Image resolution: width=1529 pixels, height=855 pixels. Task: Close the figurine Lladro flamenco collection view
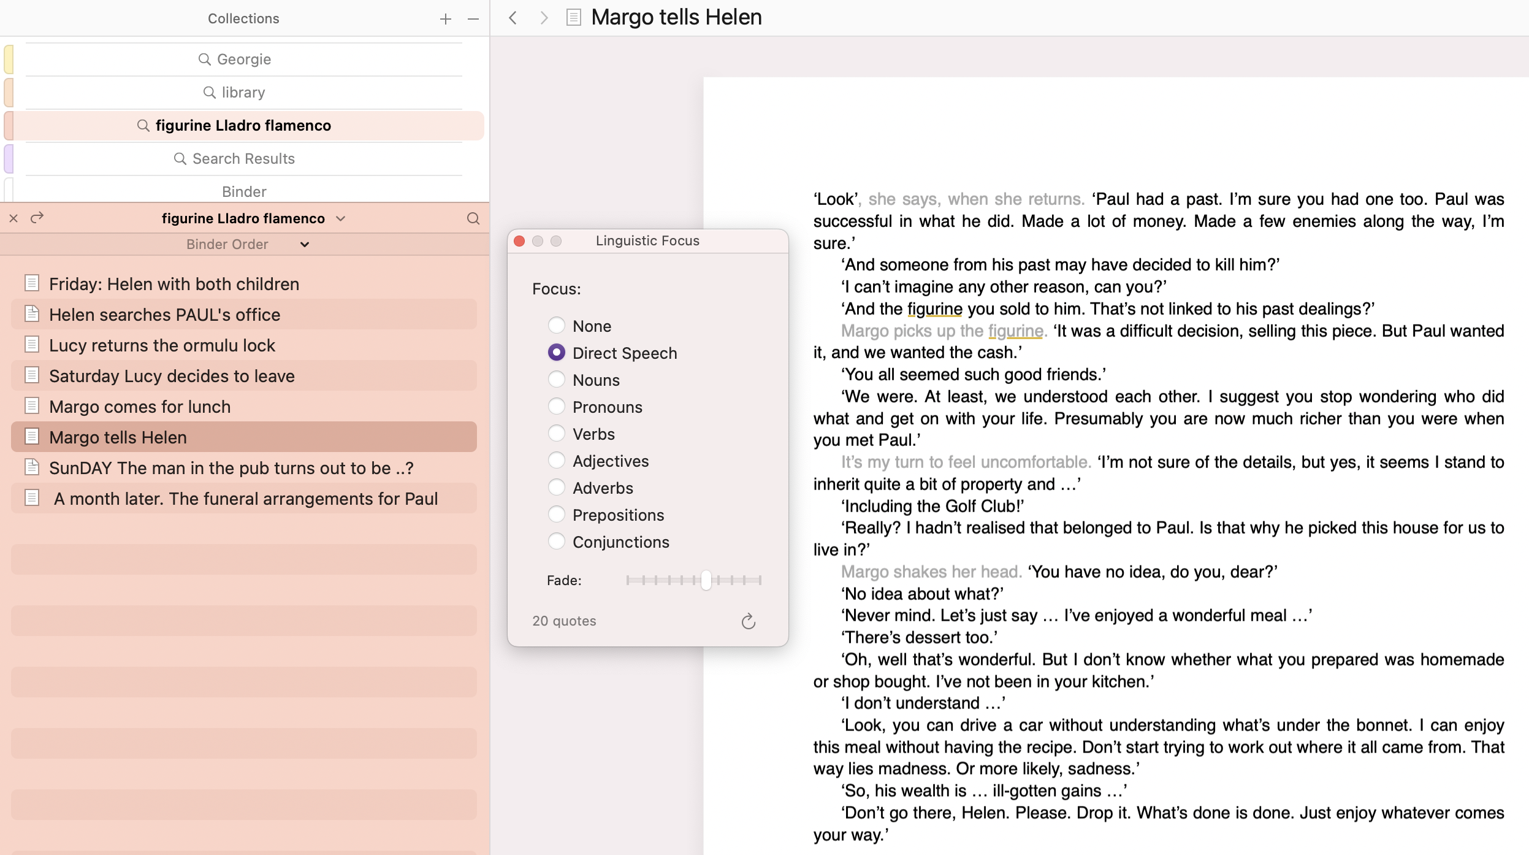(13, 218)
